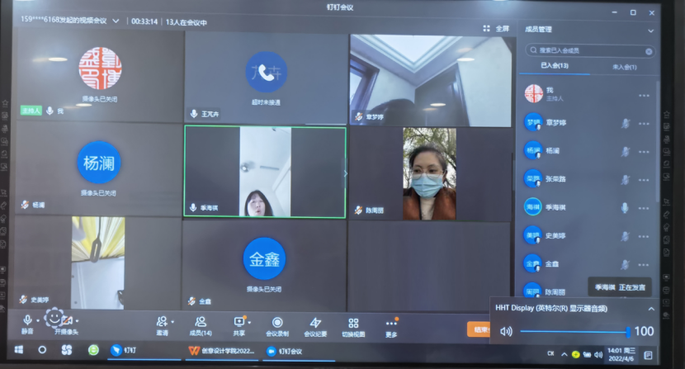Click the 共享 screen share icon

(x=239, y=322)
